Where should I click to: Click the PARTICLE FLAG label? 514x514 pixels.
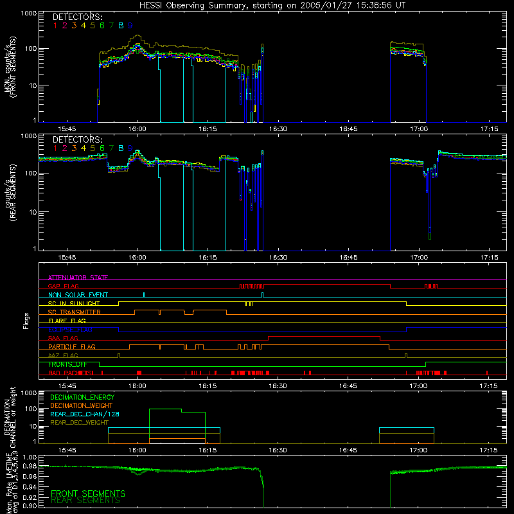(72, 346)
